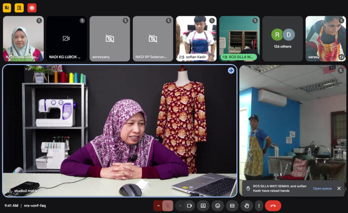The image size is (348, 213).
Task: Expand the camera video settings arrow
Action: click(x=180, y=206)
